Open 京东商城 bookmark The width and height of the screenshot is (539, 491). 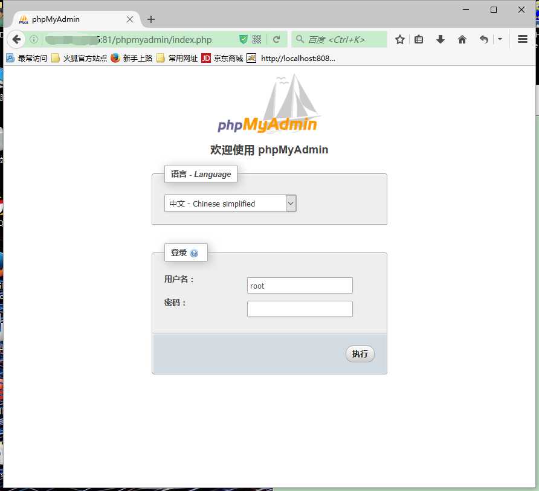pyautogui.click(x=222, y=59)
